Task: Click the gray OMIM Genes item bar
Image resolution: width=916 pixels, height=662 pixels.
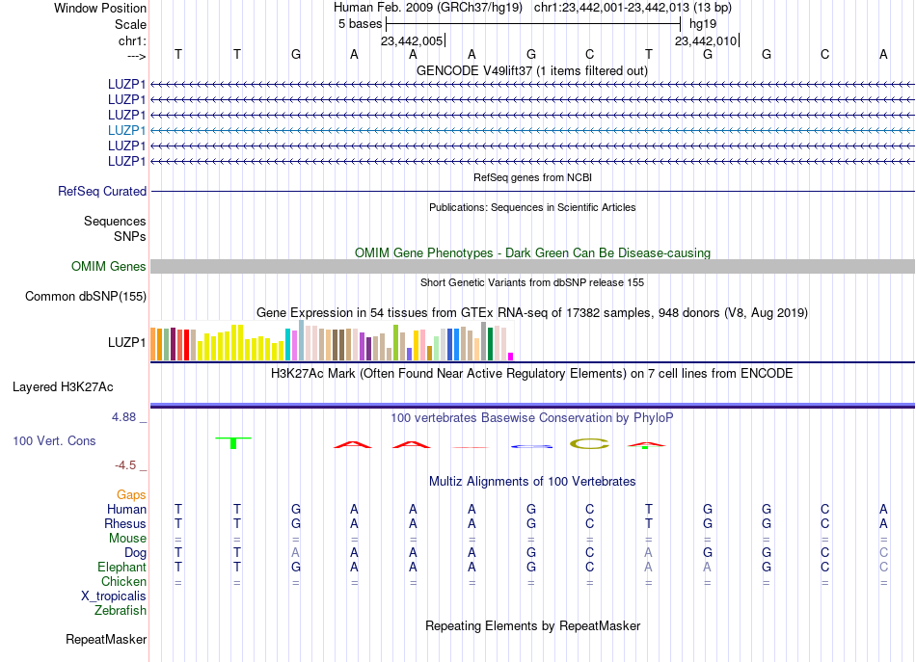Action: (x=532, y=266)
